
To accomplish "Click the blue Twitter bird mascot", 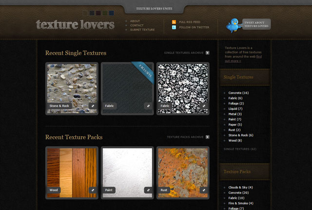I will click(234, 25).
